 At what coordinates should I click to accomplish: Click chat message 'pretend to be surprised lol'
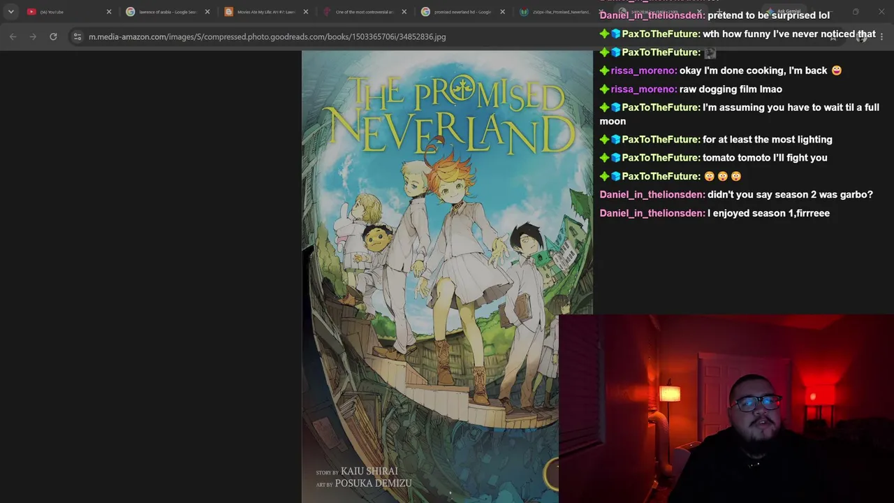tap(768, 15)
